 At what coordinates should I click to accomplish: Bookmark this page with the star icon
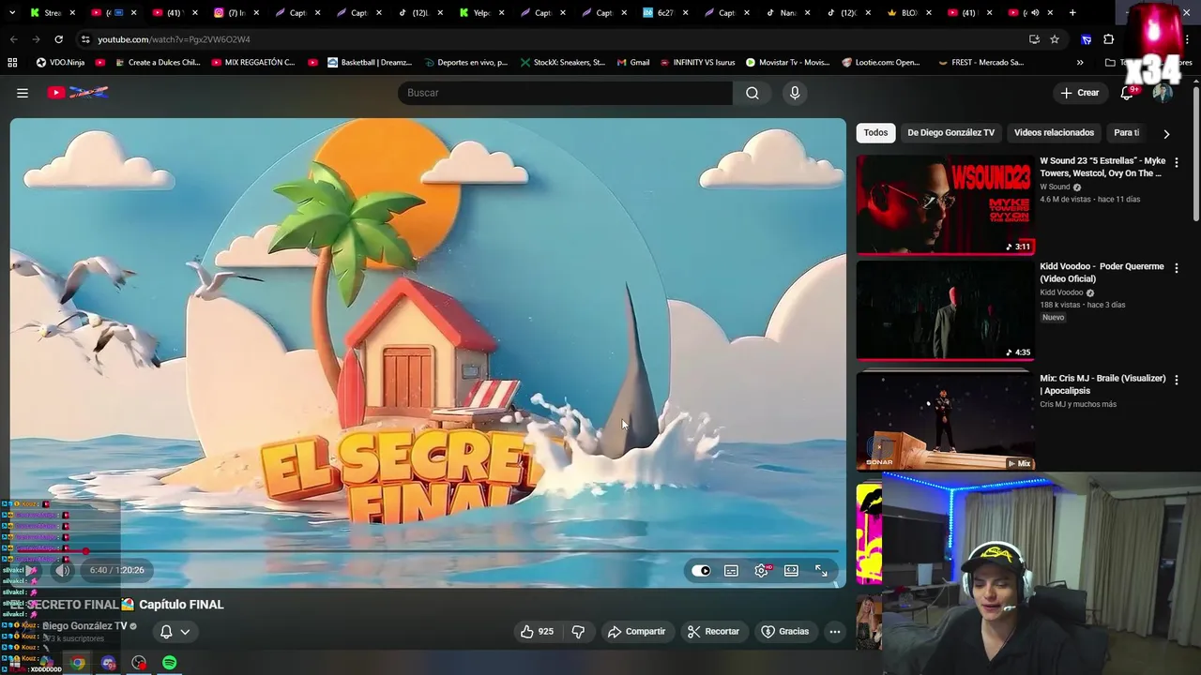1055,39
